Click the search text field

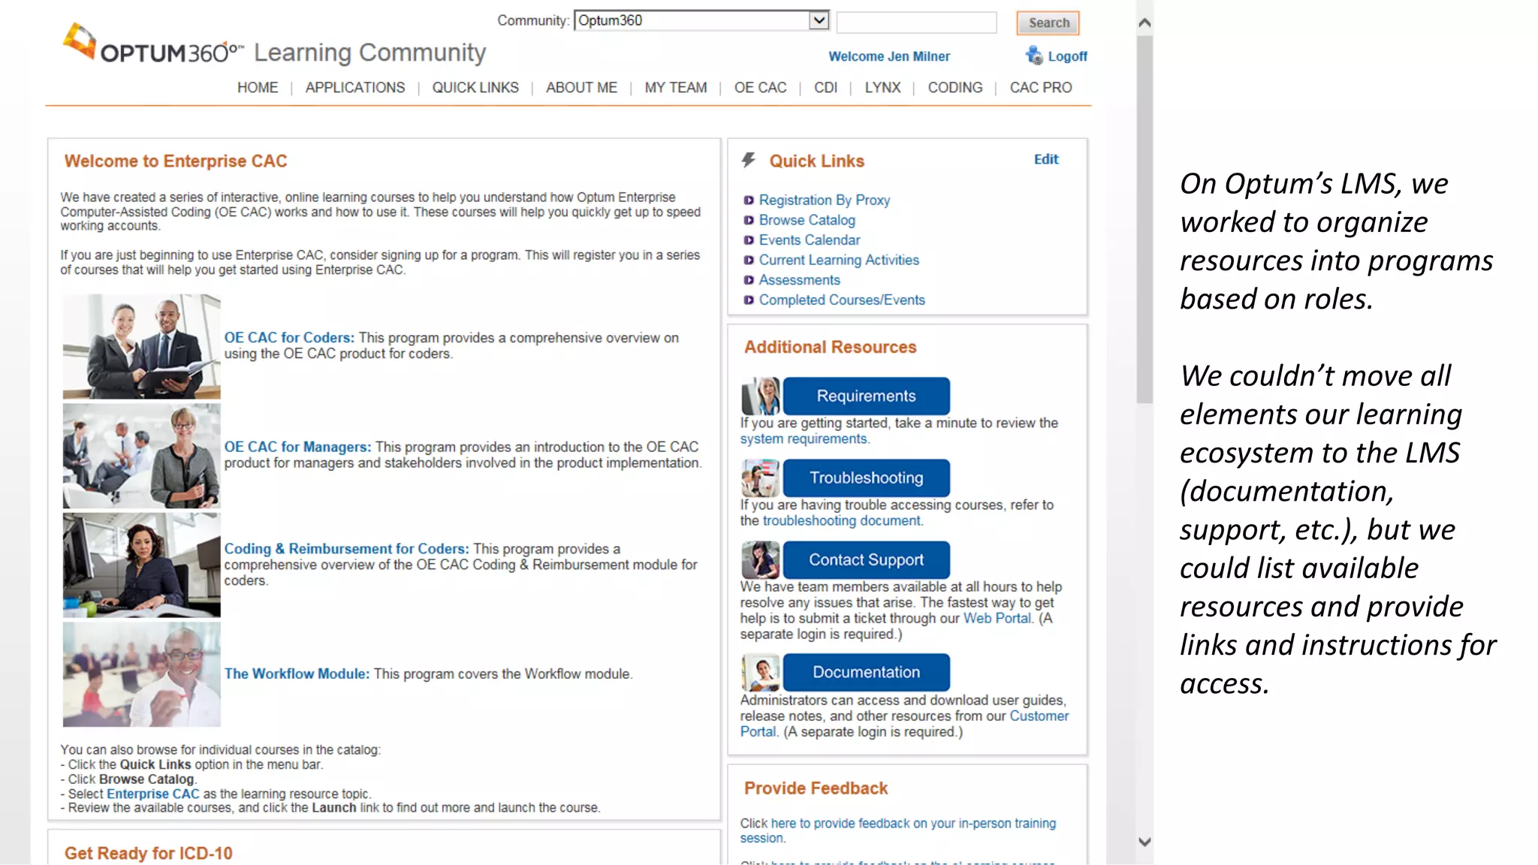916,23
